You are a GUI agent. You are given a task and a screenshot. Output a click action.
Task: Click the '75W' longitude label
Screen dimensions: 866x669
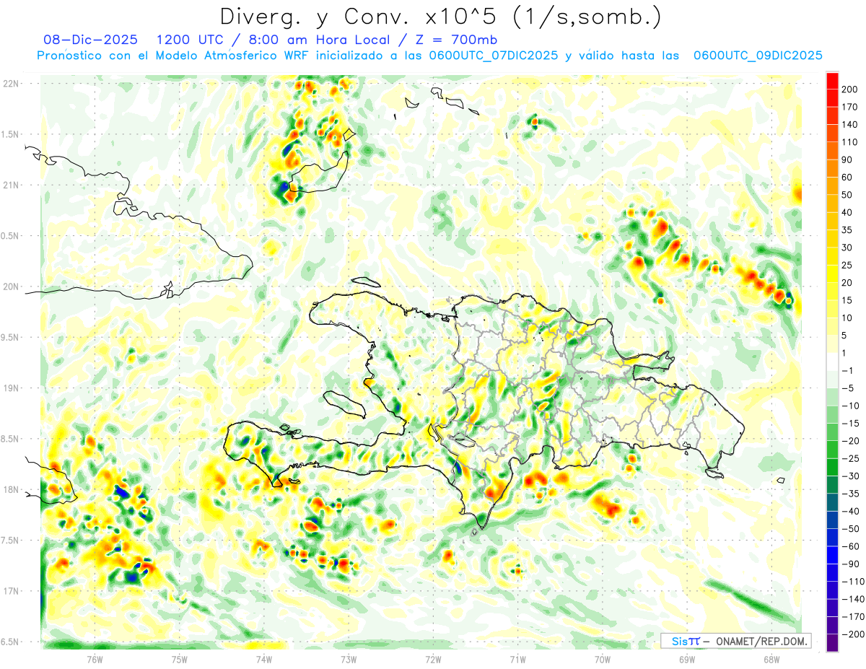click(179, 659)
